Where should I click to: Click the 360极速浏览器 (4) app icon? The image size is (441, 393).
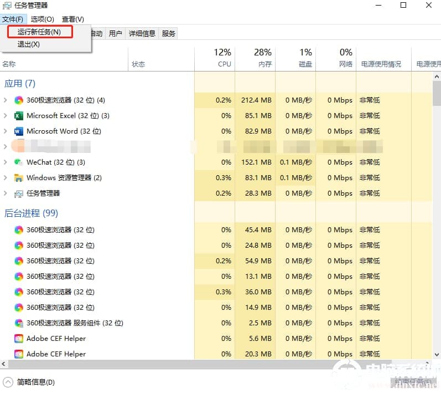point(19,100)
